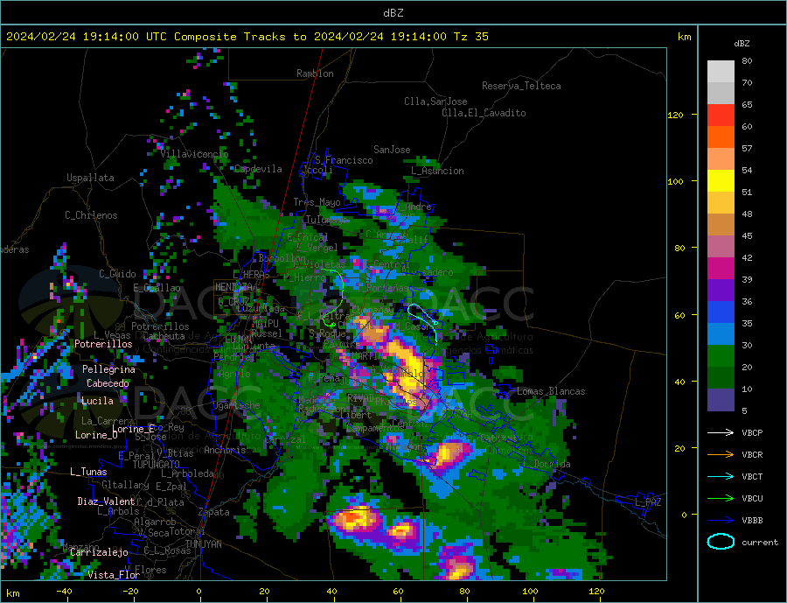
Task: Click the purple 39 dBZ color swatch
Action: 721,291
